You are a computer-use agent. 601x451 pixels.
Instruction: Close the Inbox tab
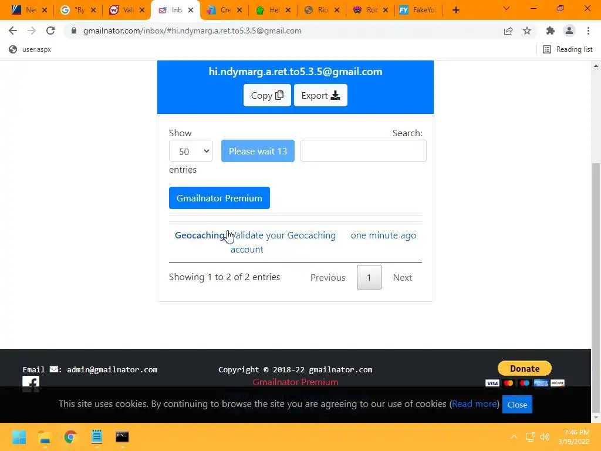pyautogui.click(x=191, y=10)
